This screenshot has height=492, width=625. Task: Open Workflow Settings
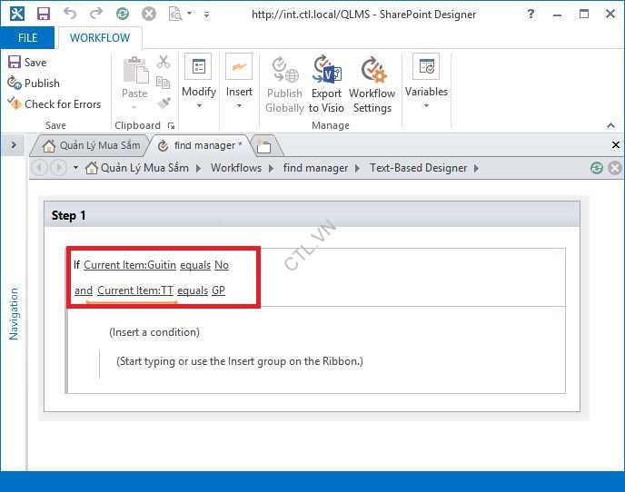[x=372, y=84]
